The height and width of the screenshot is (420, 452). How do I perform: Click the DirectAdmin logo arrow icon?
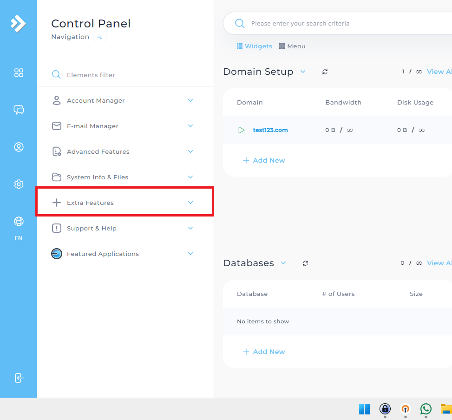[18, 23]
